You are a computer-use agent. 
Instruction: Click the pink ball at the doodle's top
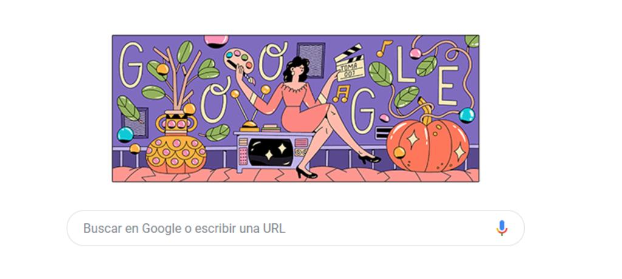tap(216, 41)
